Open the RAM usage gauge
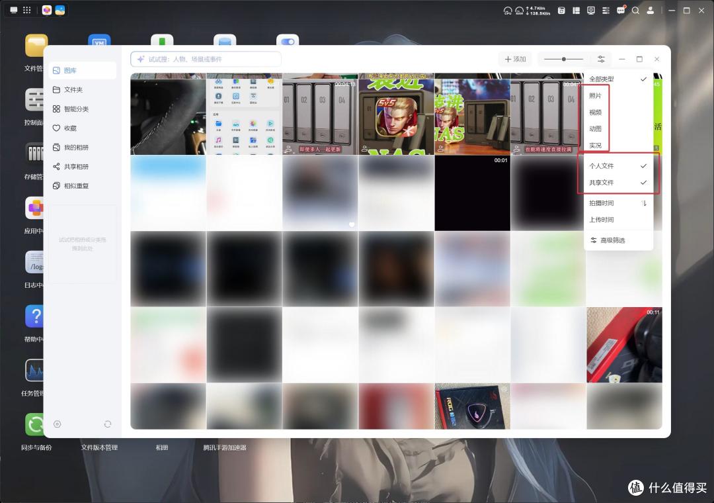The height and width of the screenshot is (503, 714). (x=520, y=11)
